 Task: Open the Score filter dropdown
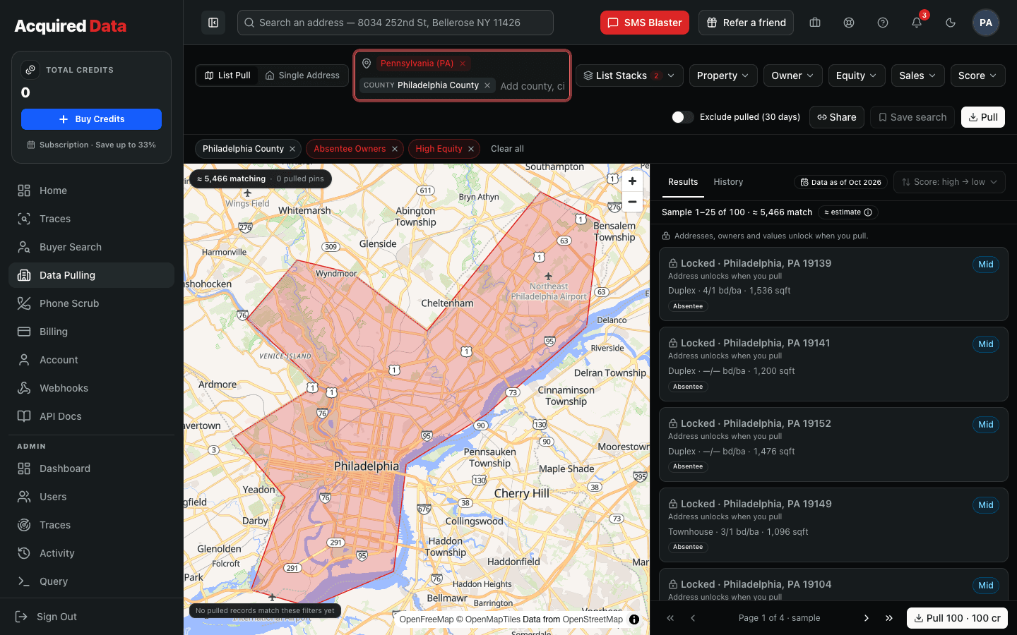pyautogui.click(x=978, y=75)
